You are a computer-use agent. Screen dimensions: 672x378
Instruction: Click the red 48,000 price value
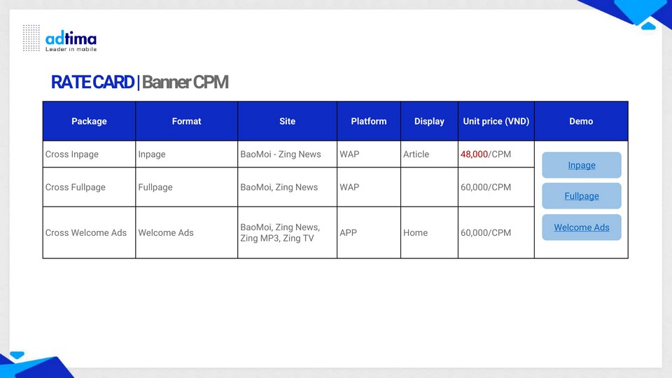tap(474, 154)
